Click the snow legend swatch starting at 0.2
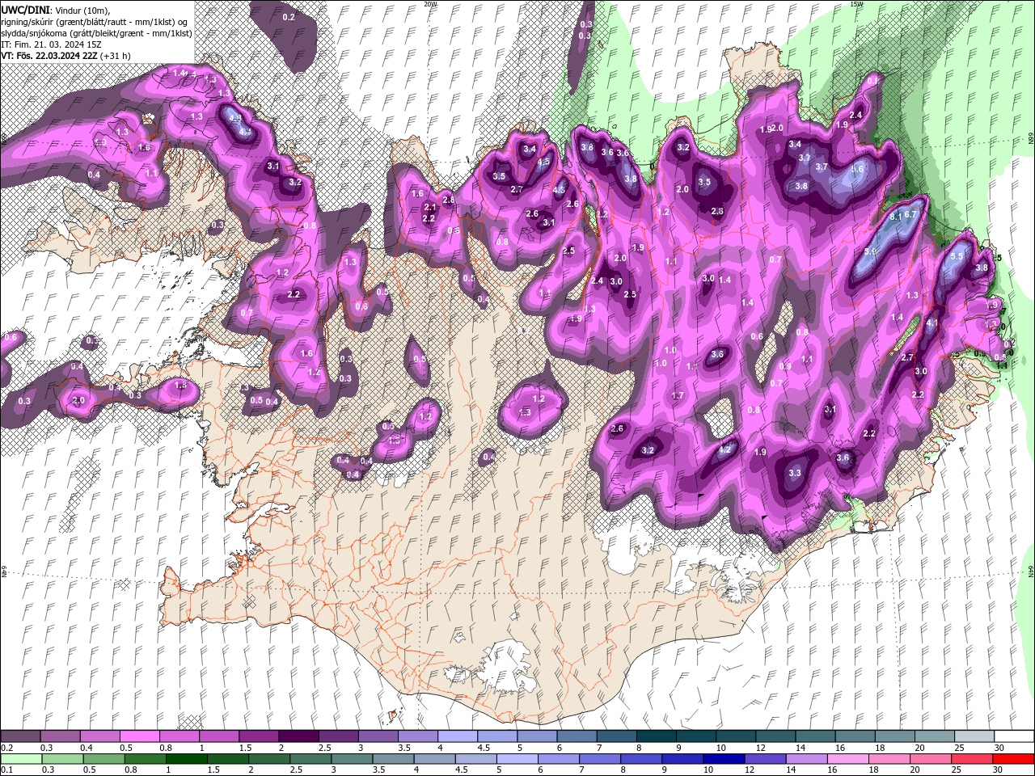The width and height of the screenshot is (1035, 776). coord(20,736)
